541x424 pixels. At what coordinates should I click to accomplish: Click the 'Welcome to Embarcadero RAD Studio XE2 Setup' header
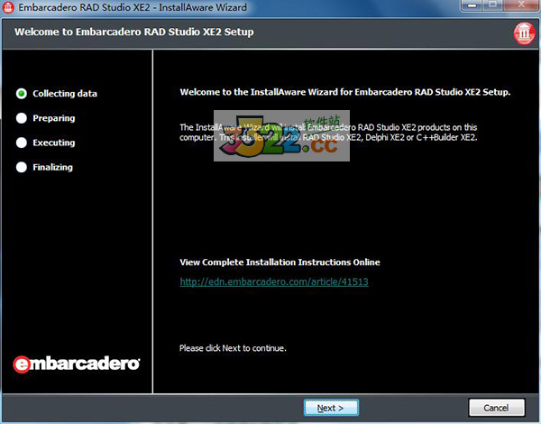tap(134, 32)
